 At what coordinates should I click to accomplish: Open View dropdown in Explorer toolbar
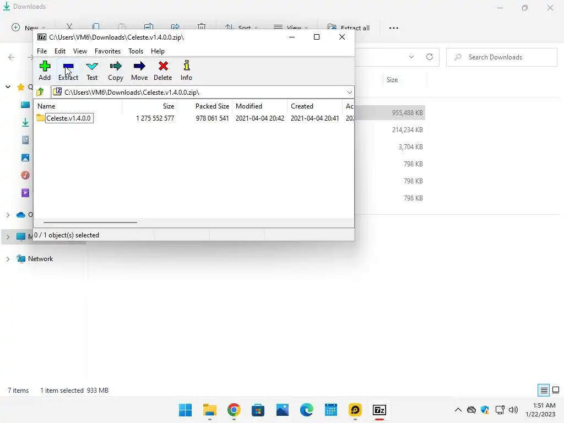pos(291,28)
